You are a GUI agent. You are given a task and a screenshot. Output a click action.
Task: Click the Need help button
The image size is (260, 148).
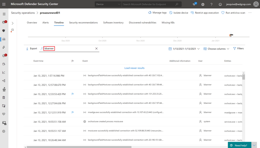pyautogui.click(x=239, y=145)
